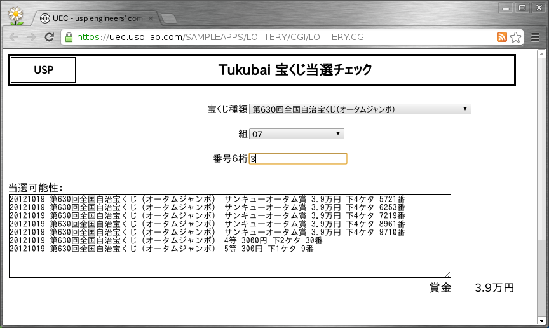Open the 宝くじ種類 lottery type dropdown
Image resolution: width=549 pixels, height=328 pixels.
click(360, 109)
